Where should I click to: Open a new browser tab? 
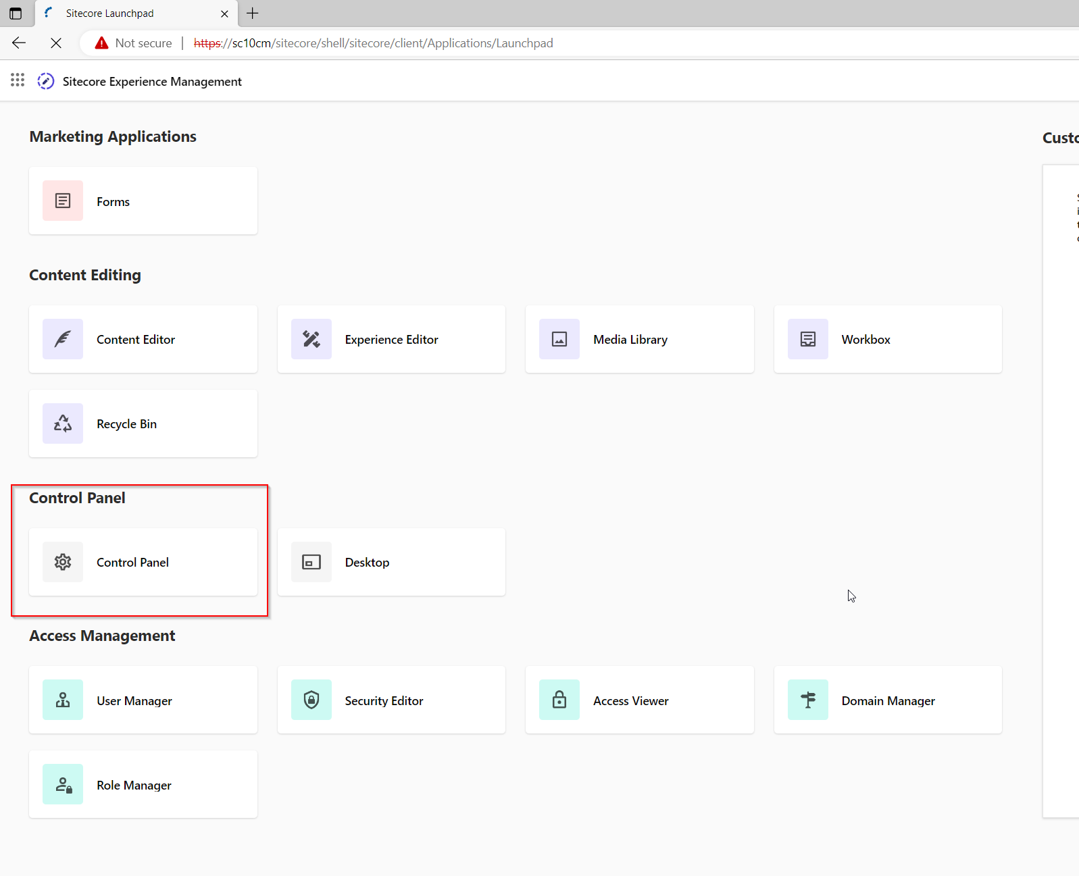253,13
